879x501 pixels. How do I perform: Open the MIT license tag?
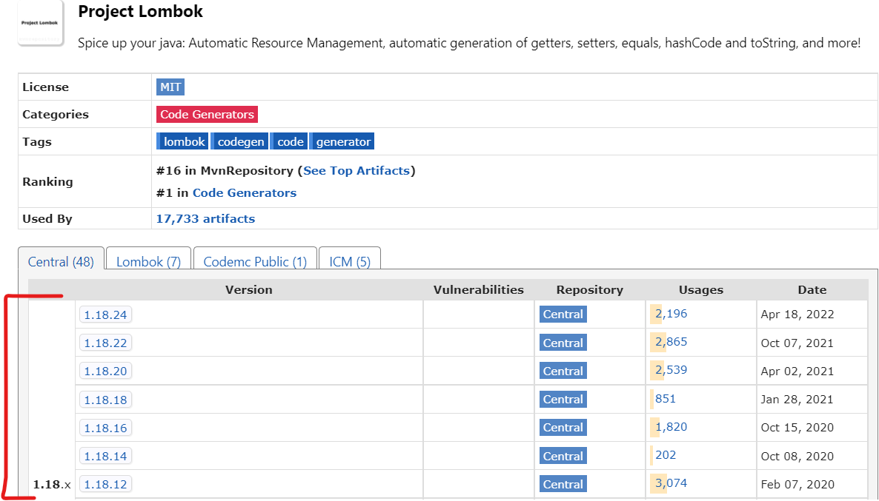(x=170, y=87)
